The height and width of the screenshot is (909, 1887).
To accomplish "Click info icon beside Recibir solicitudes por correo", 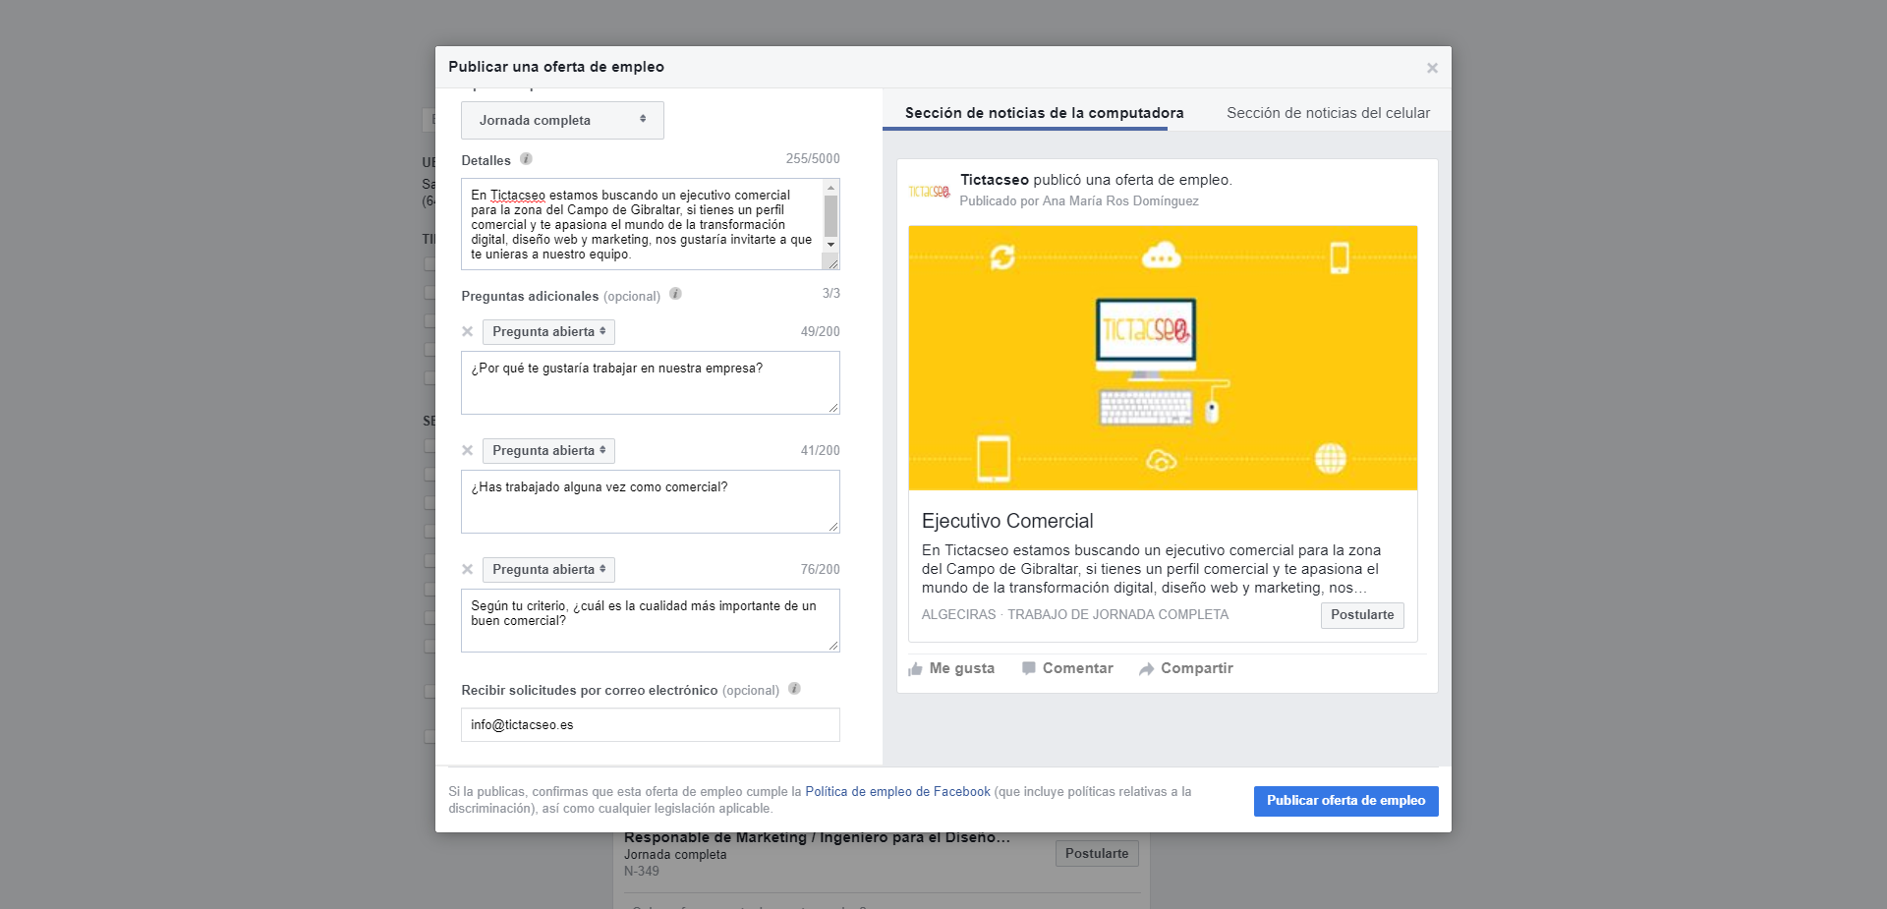I will click(794, 689).
